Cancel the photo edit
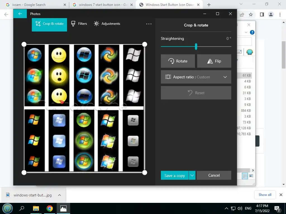The height and width of the screenshot is (214, 286). (214, 176)
